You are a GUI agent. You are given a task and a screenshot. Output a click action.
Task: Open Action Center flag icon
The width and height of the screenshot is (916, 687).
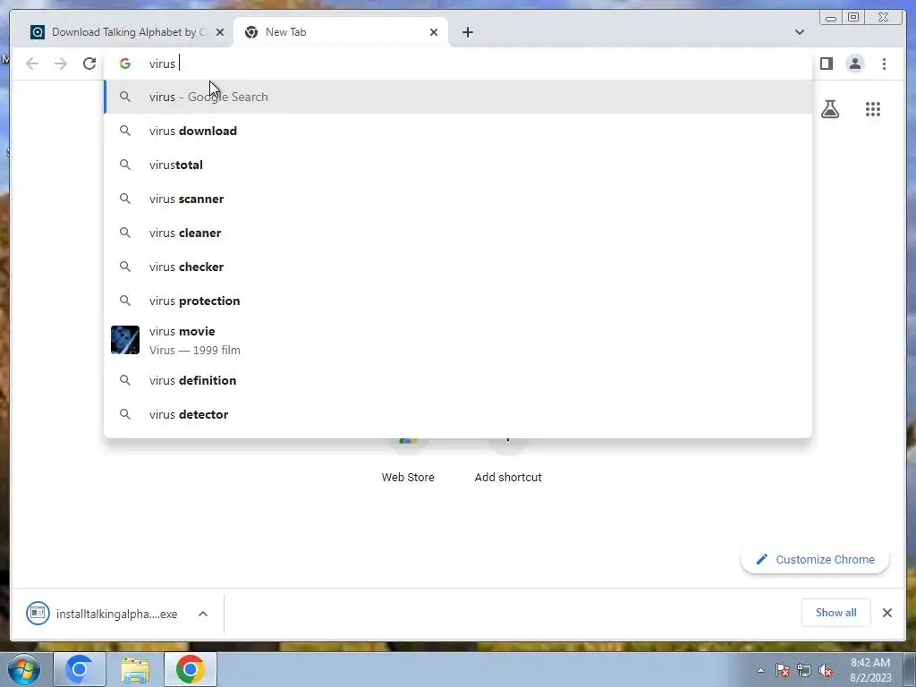tap(783, 670)
